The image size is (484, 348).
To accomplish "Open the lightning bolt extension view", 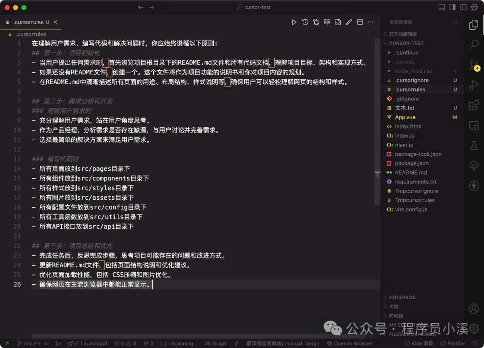I will click(x=474, y=186).
